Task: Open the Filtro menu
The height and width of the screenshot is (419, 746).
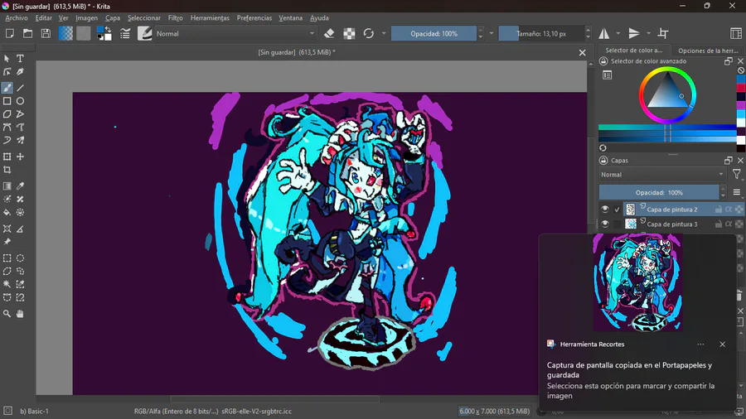Action: pos(175,18)
